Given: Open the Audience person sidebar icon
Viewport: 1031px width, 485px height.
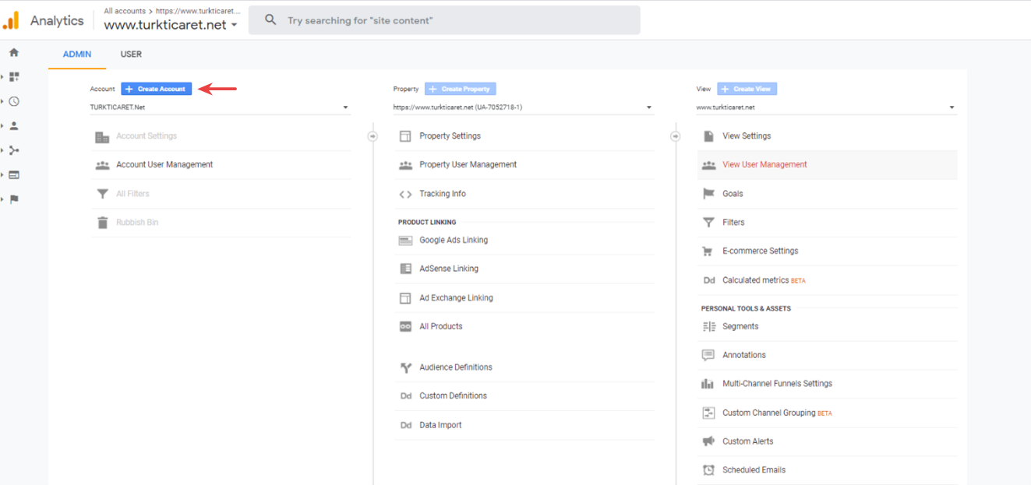Looking at the screenshot, I should (14, 126).
